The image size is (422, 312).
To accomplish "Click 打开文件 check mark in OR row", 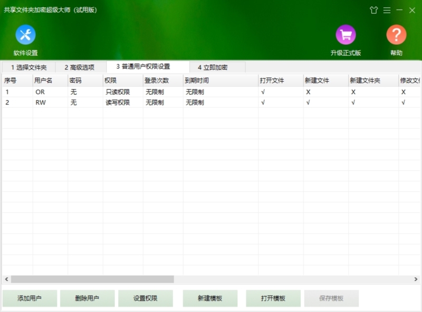I will (263, 92).
